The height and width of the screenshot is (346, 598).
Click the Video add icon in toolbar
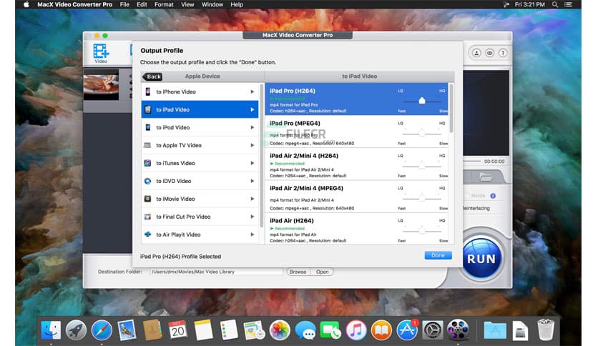point(101,53)
